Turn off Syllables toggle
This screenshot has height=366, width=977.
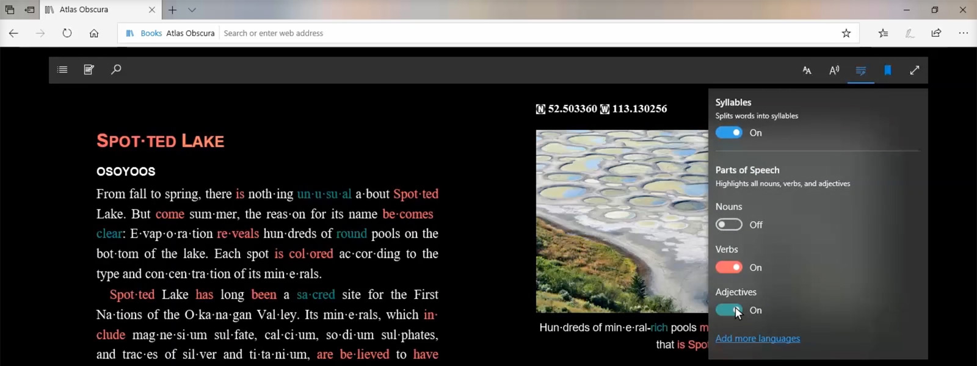coord(729,132)
